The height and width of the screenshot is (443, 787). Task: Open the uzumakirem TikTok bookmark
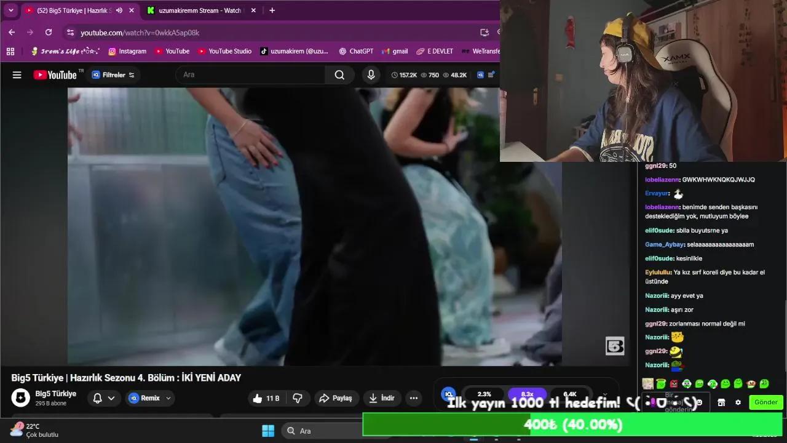(295, 52)
